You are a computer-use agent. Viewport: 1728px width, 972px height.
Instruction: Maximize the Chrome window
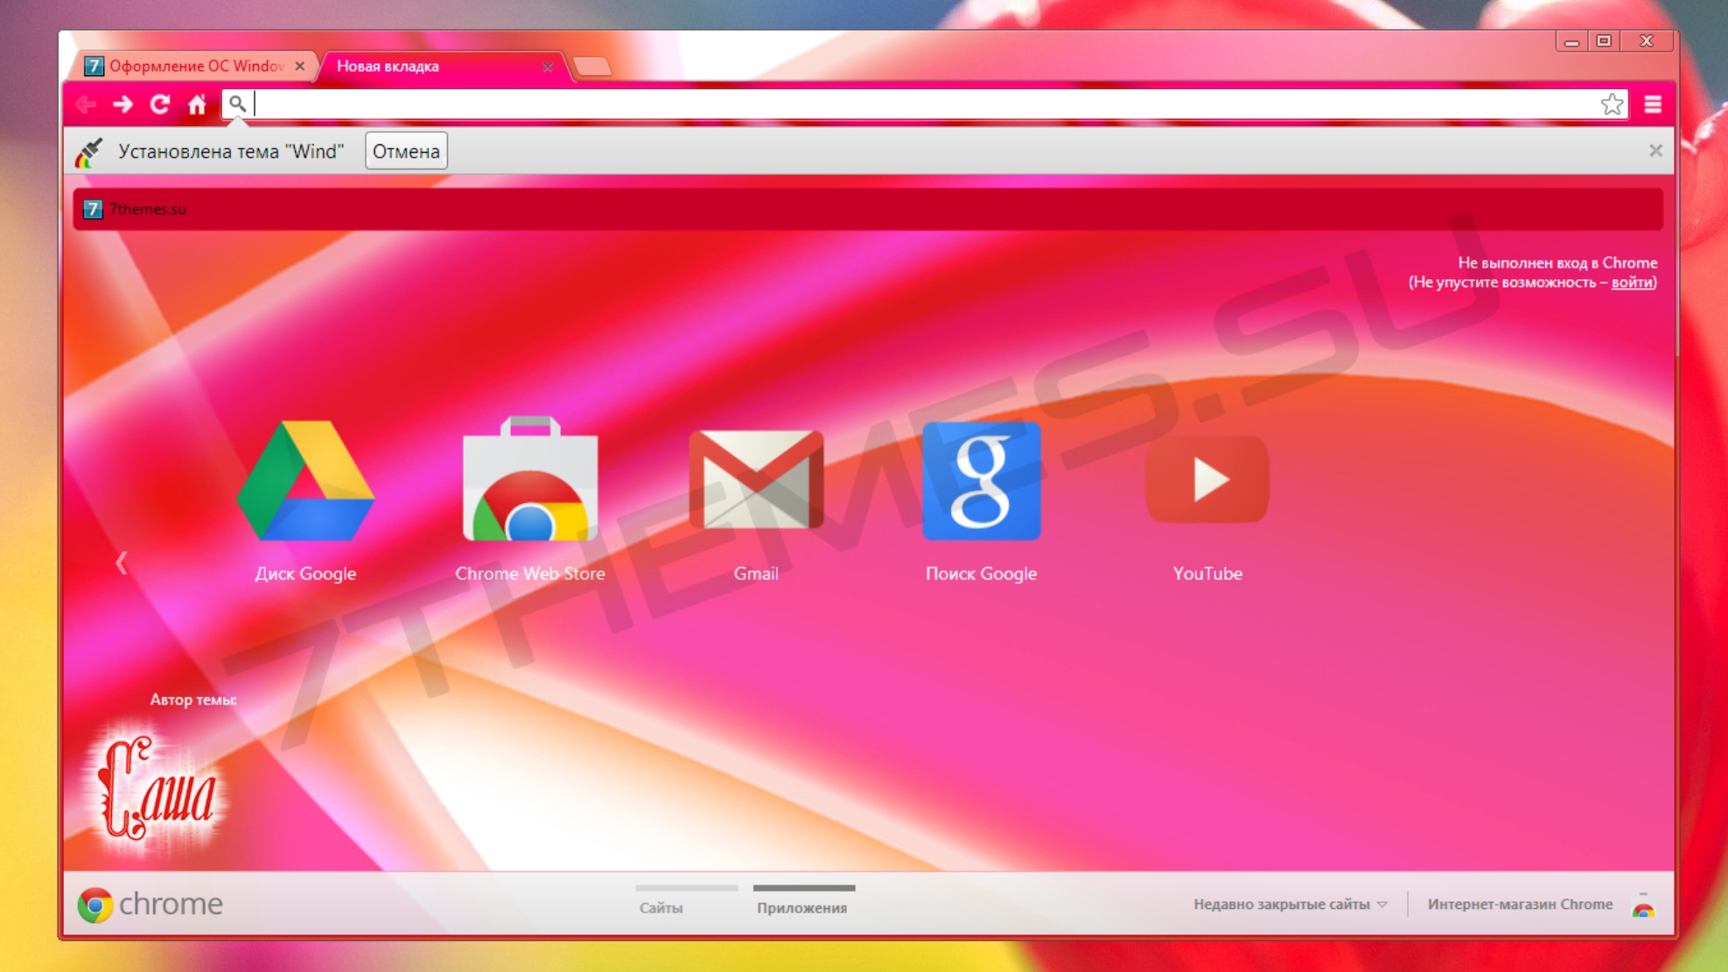[x=1604, y=41]
